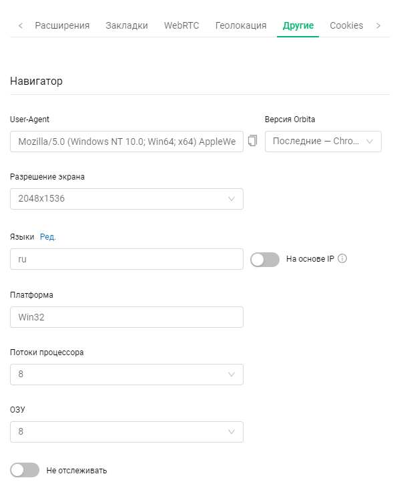The width and height of the screenshot is (393, 488).
Task: Click the Ред. link next to Языки
Action: (48, 237)
